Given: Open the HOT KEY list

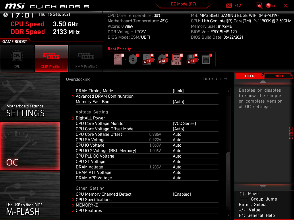Looking at the screenshot, I should (x=210, y=79).
